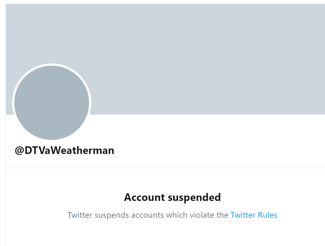This screenshot has width=325, height=246.
Task: Click the white ring around the avatar
Action: point(52,65)
